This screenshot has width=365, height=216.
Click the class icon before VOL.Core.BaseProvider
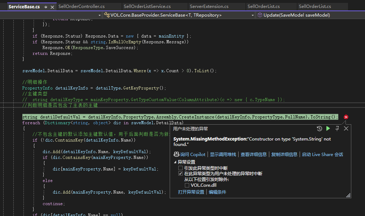(x=107, y=15)
